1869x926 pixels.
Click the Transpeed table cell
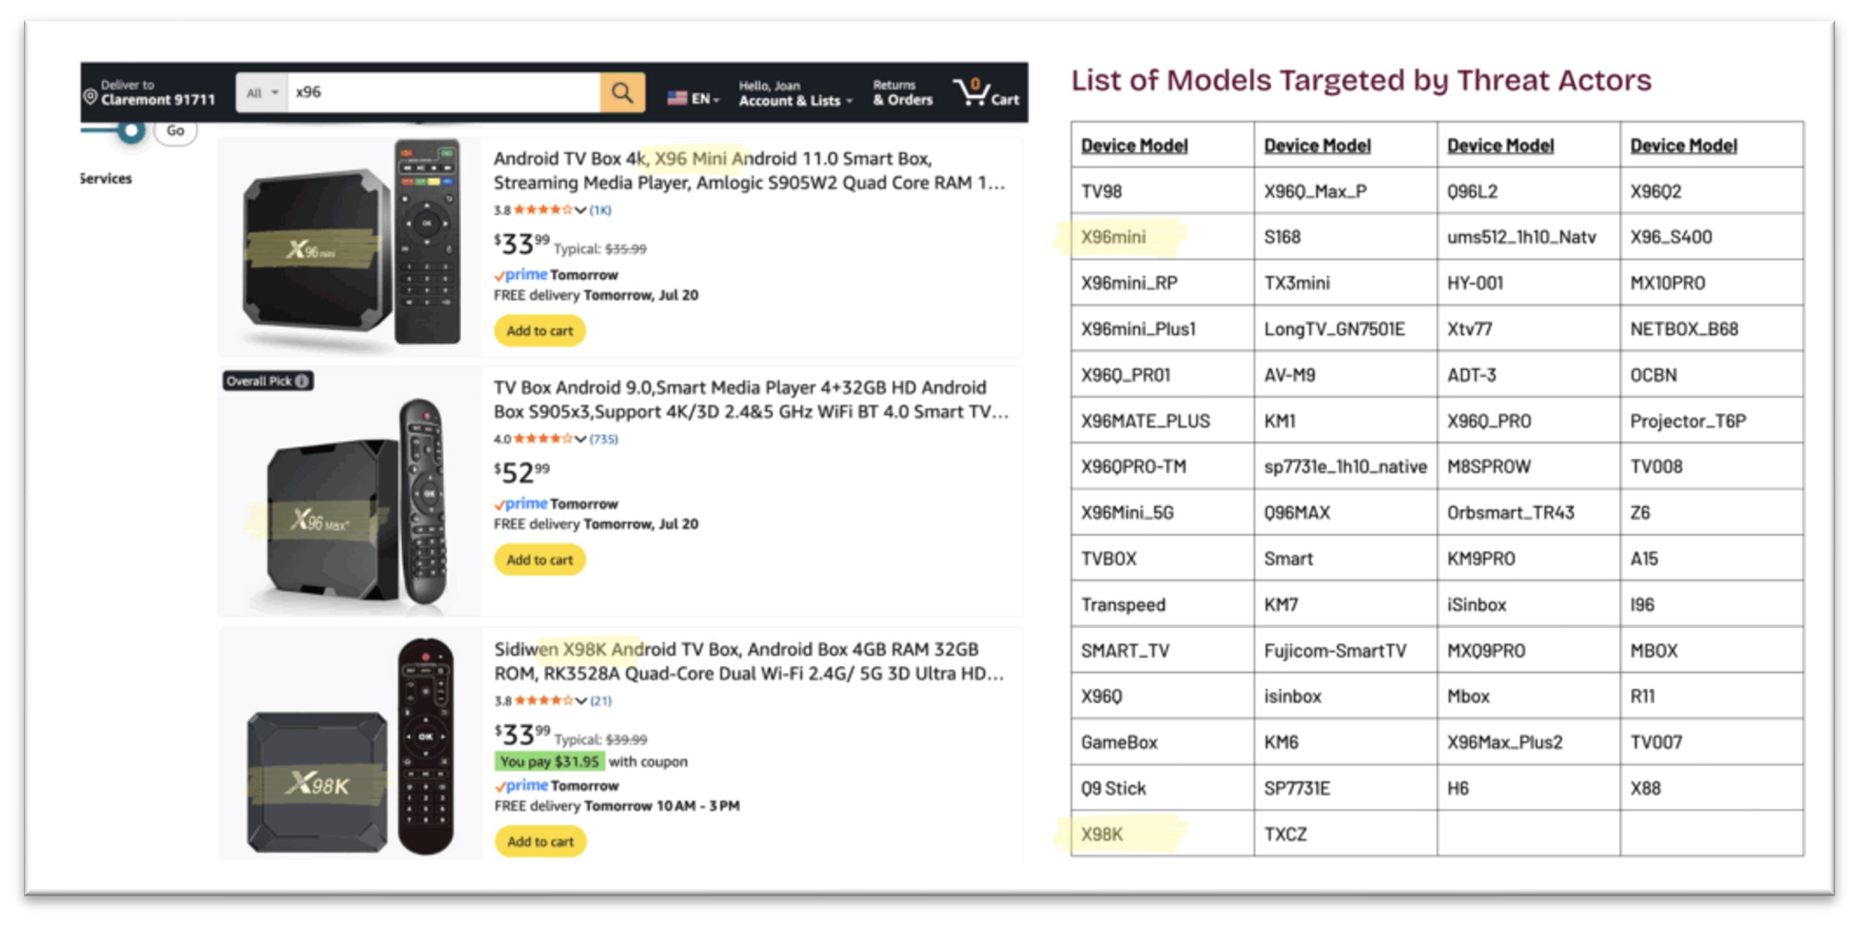tap(1162, 604)
